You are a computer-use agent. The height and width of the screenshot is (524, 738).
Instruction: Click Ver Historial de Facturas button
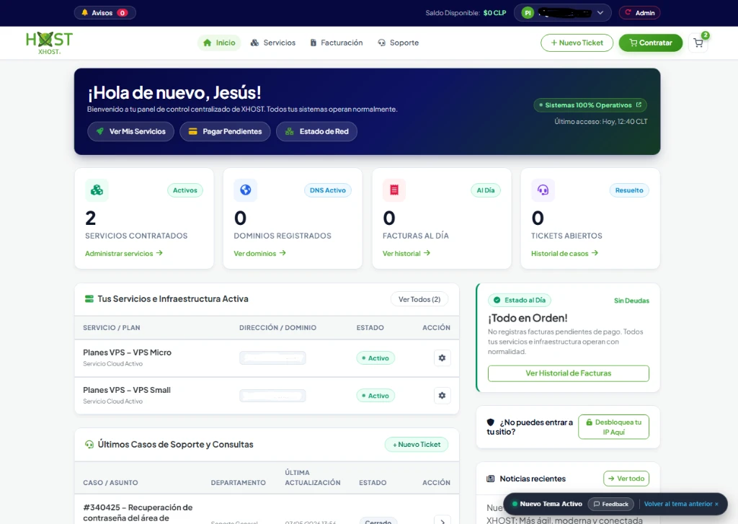pyautogui.click(x=568, y=373)
